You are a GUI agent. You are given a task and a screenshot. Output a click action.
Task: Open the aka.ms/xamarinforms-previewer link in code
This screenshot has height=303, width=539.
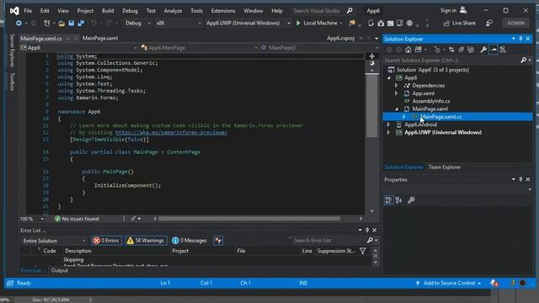pyautogui.click(x=171, y=132)
